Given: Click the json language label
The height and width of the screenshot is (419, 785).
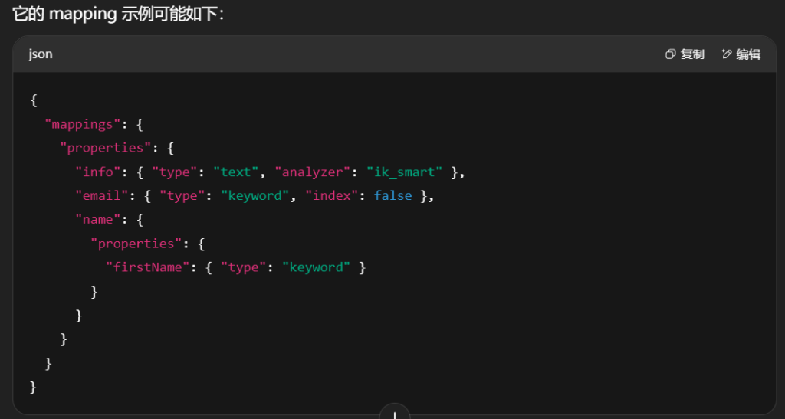Looking at the screenshot, I should pyautogui.click(x=41, y=54).
